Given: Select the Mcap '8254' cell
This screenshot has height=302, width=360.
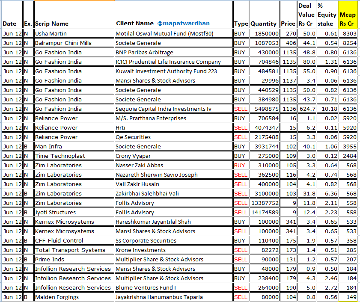Looking at the screenshot, I should click(x=348, y=43).
